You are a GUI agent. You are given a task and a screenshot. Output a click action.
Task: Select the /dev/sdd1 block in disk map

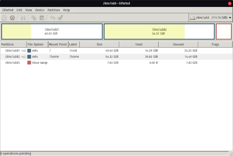click(52, 31)
